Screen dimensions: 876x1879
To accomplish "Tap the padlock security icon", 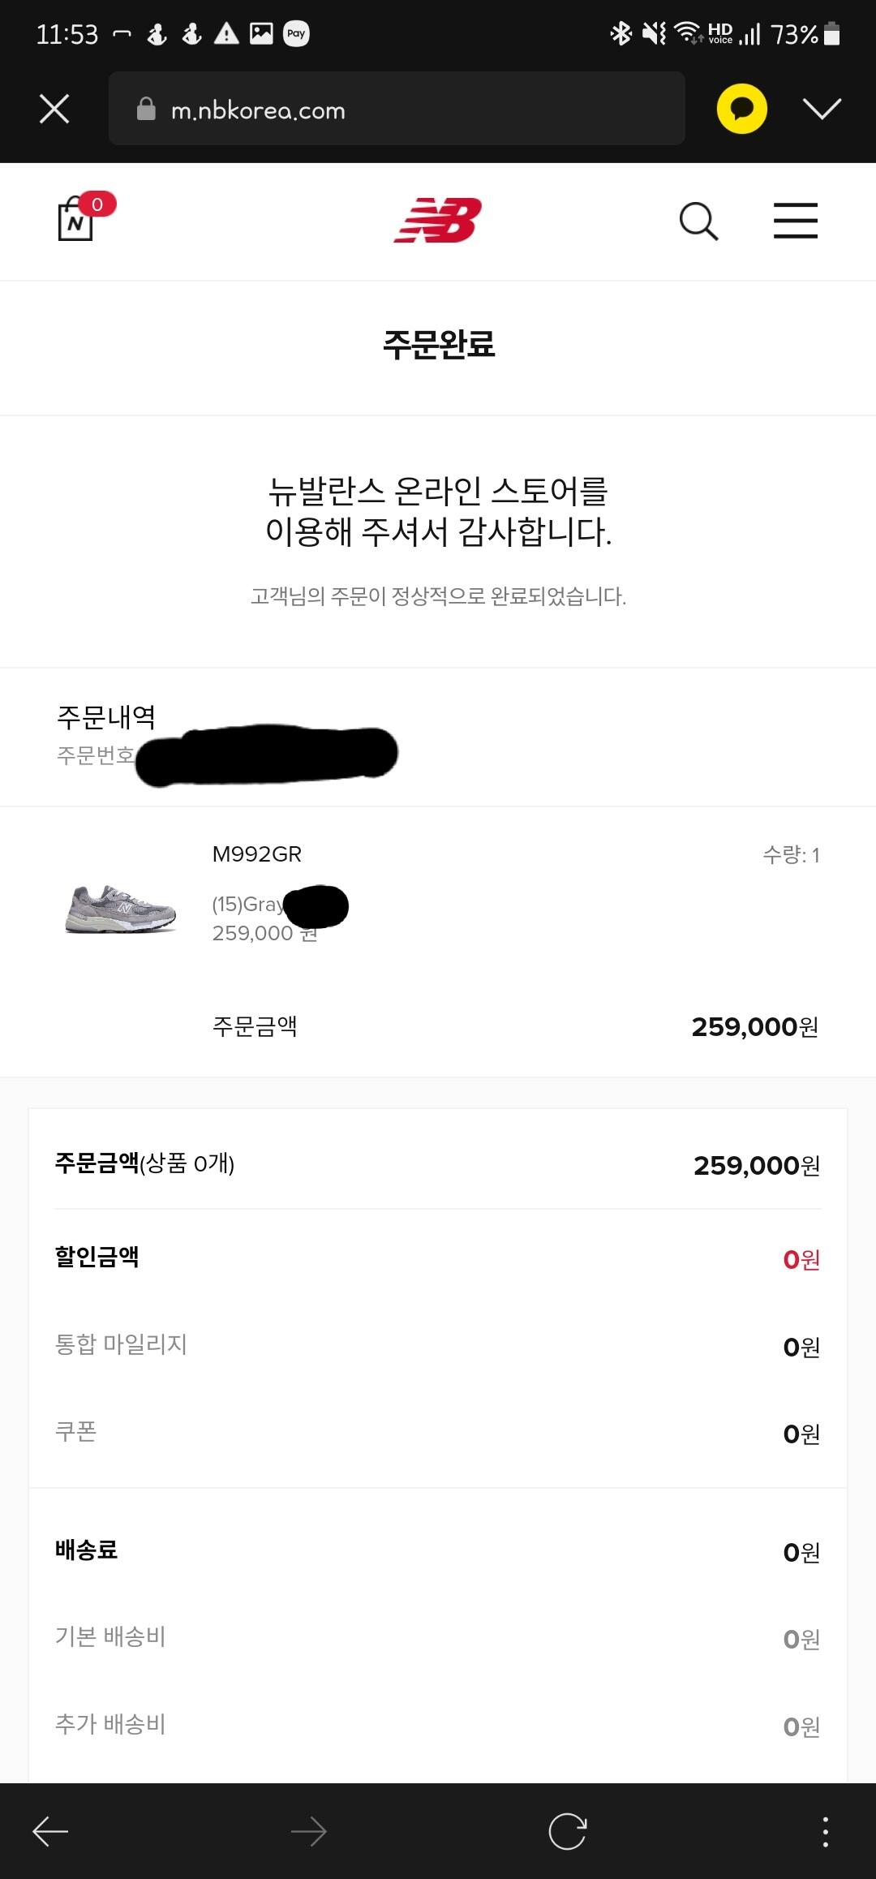I will click(146, 109).
